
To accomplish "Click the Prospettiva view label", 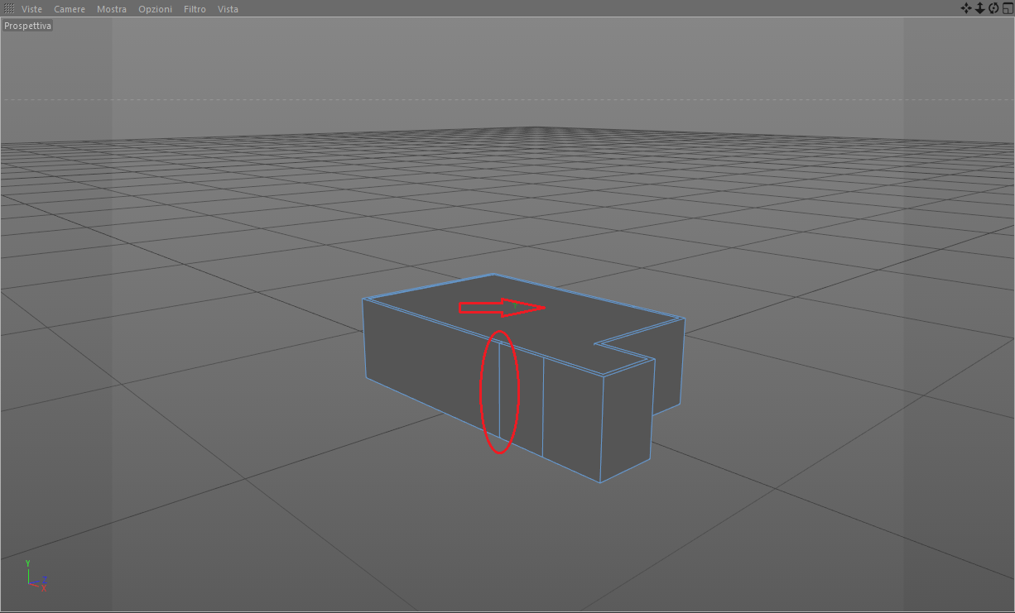I will (x=27, y=26).
